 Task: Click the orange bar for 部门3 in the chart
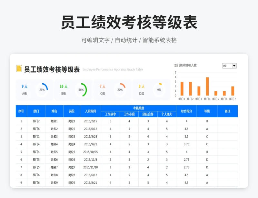pos(199,91)
